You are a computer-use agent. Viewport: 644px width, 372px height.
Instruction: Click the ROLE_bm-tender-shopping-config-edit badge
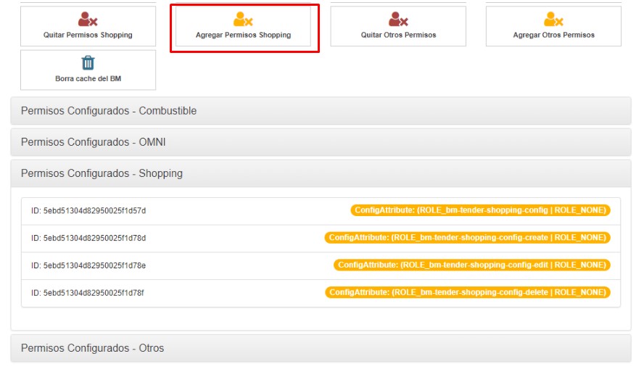click(471, 265)
